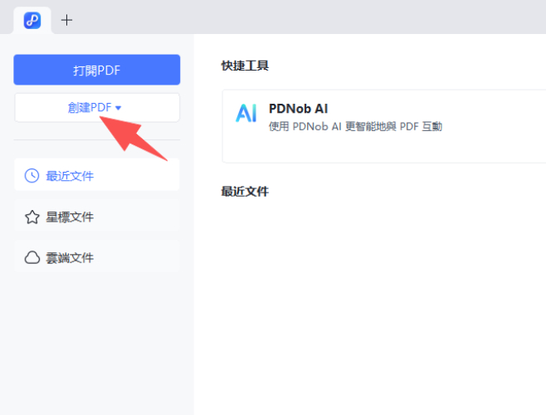Image resolution: width=546 pixels, height=415 pixels.
Task: Open 雲端文件 in sidebar
Action: [97, 256]
